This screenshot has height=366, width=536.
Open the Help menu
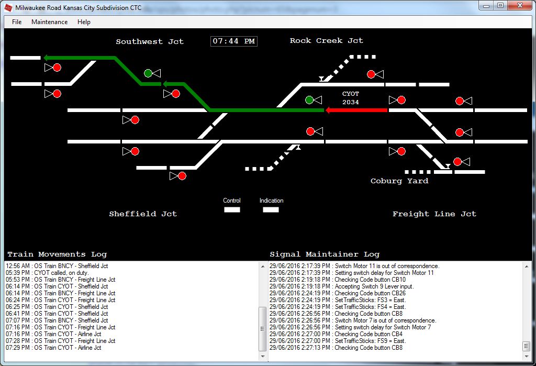pos(84,22)
